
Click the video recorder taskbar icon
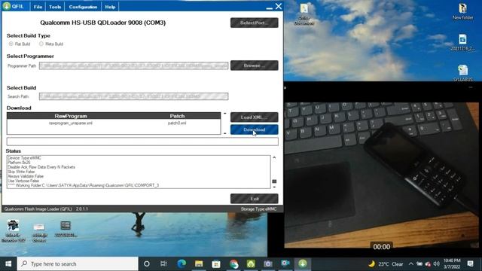[285, 263]
